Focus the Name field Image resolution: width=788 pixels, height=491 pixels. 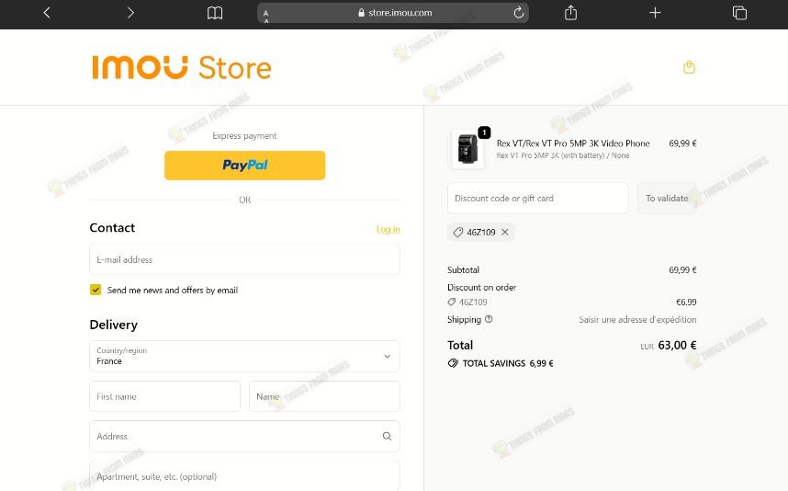[x=324, y=396]
